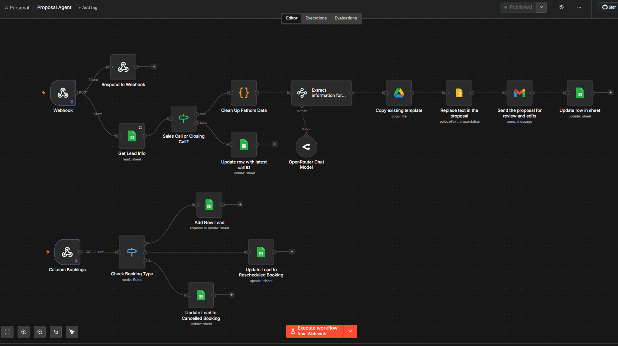Click the 'mode: Rules' subtitle
Screen dimensions: 618x346
click(132, 280)
